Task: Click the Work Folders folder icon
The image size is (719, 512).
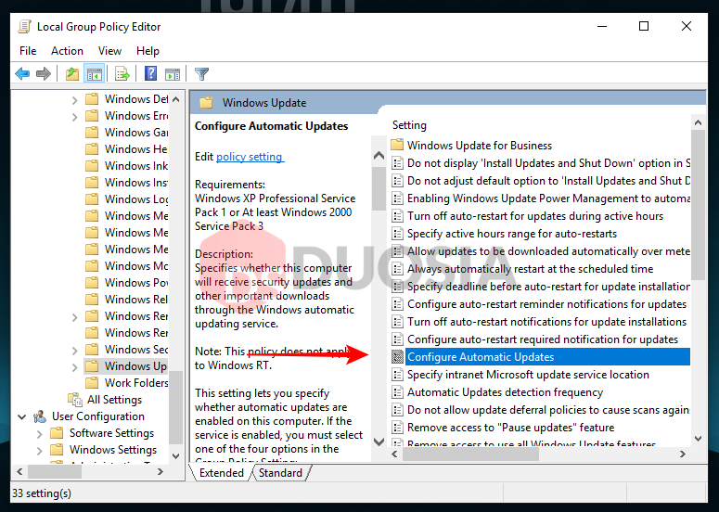Action: click(x=92, y=383)
